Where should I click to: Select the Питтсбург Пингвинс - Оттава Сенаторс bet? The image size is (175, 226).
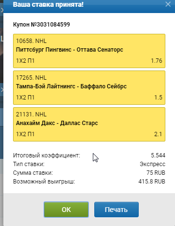tap(89, 51)
